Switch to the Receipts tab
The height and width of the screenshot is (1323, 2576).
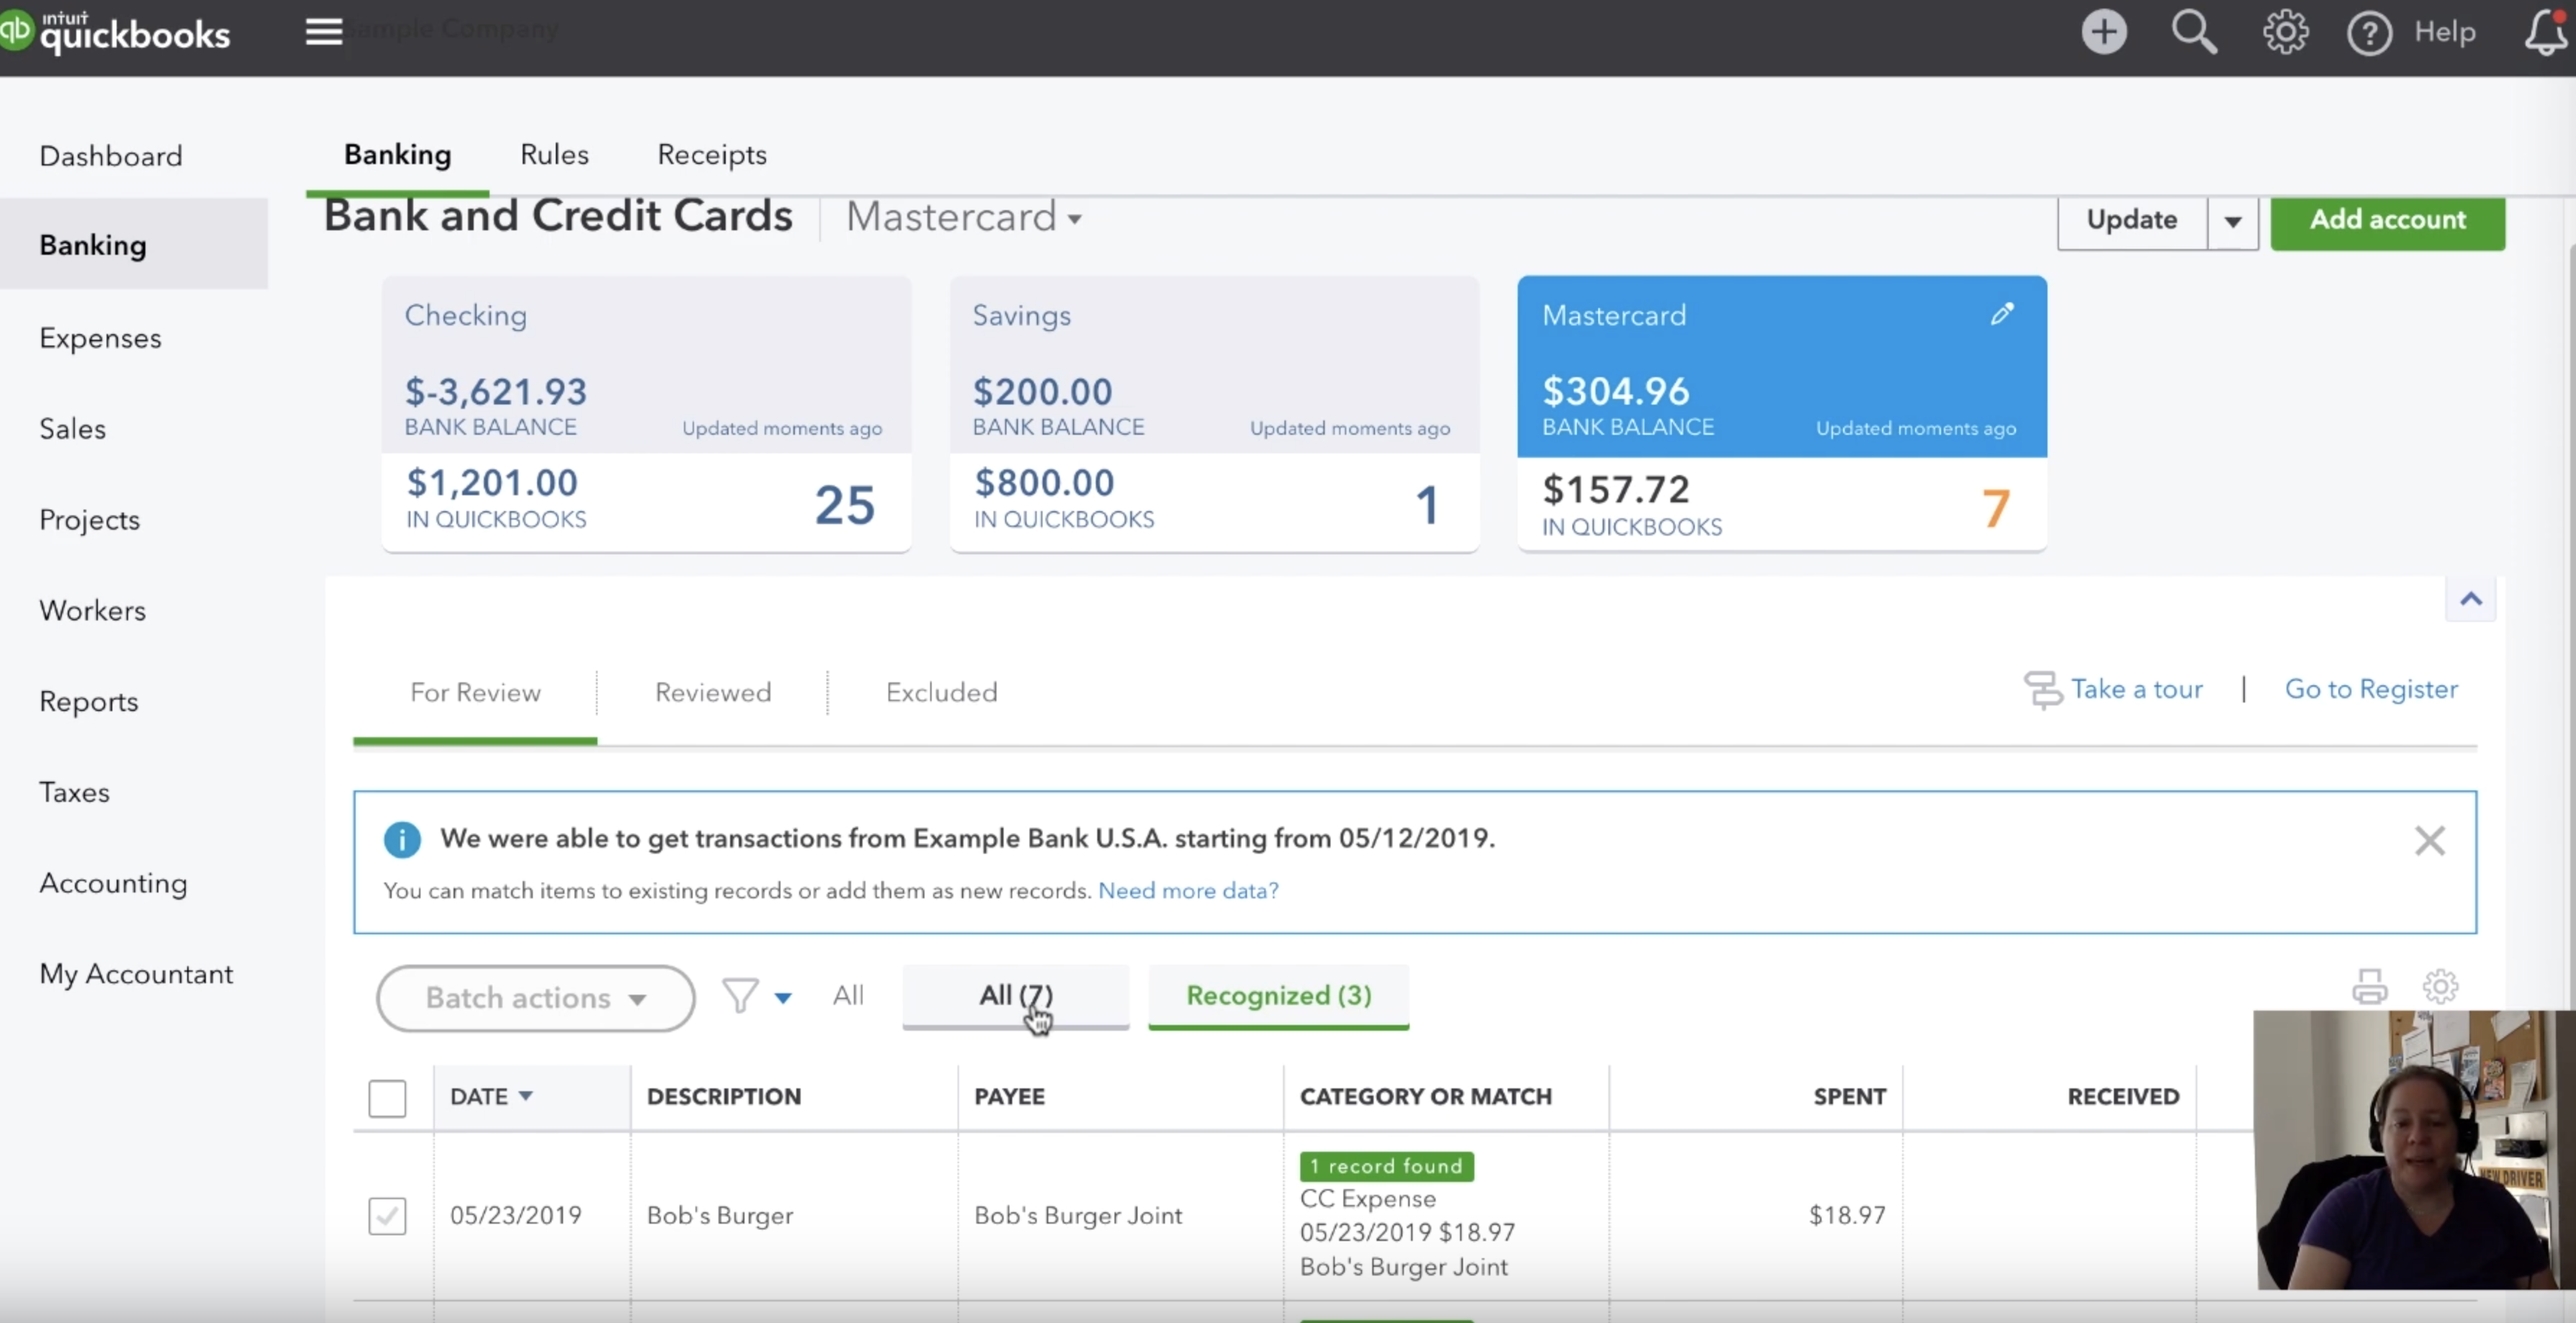pos(712,155)
